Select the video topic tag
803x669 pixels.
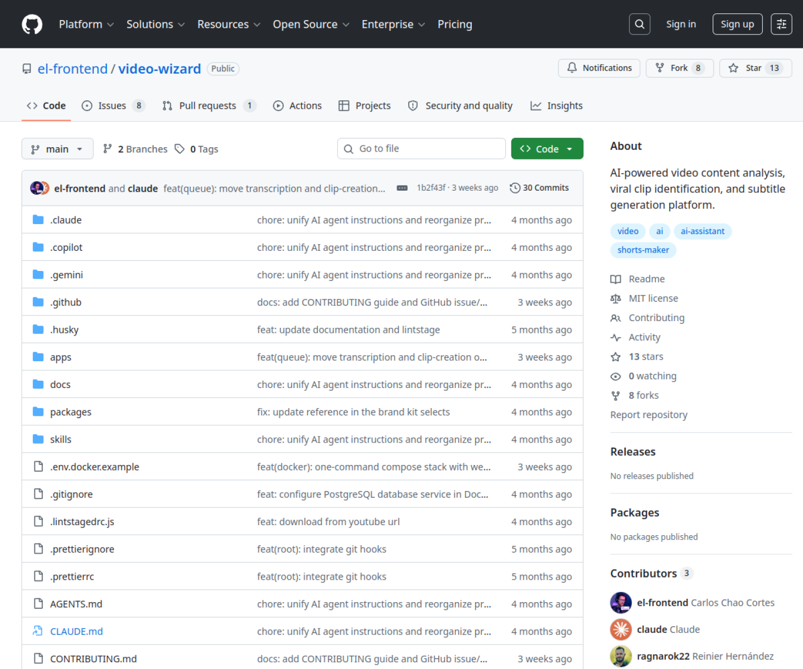point(628,231)
